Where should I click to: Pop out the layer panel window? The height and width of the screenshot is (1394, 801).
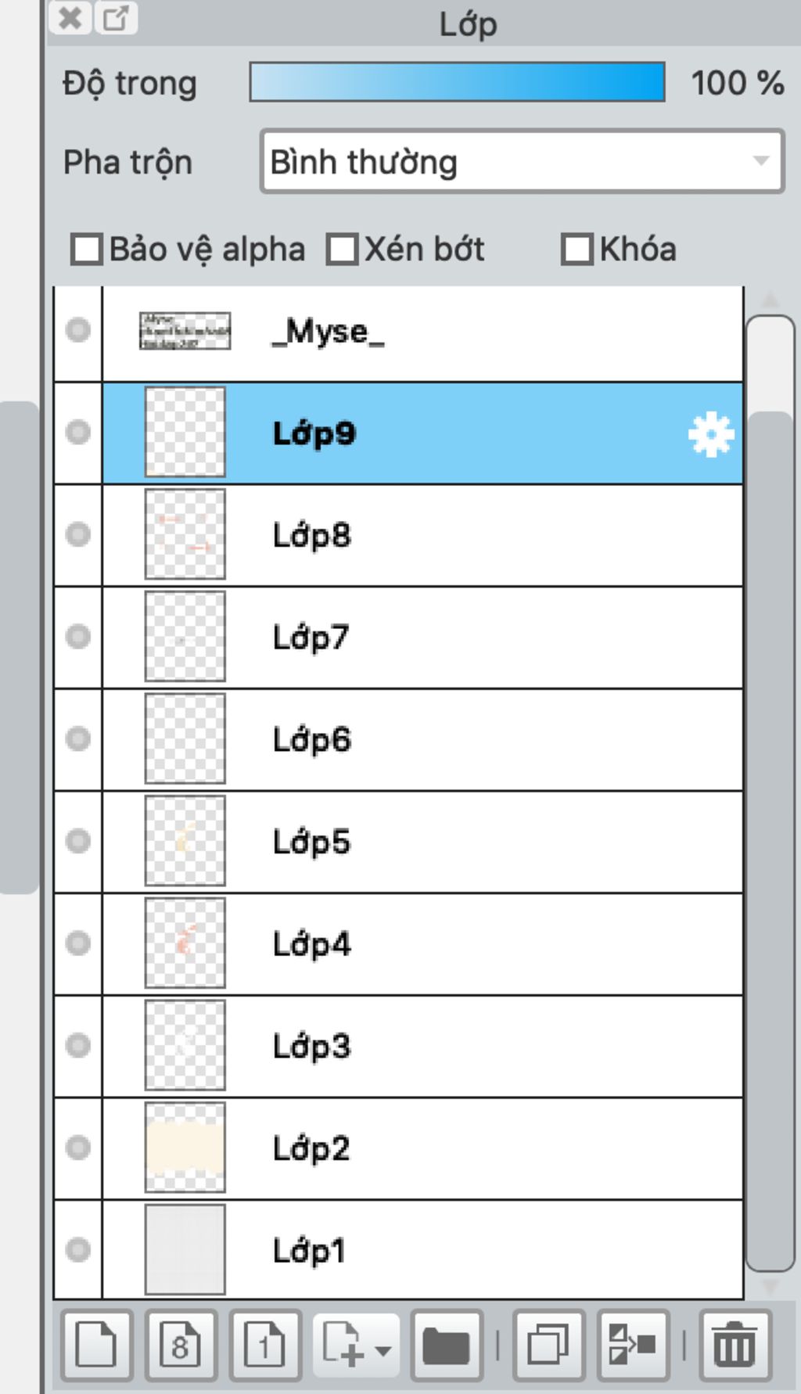(x=116, y=17)
